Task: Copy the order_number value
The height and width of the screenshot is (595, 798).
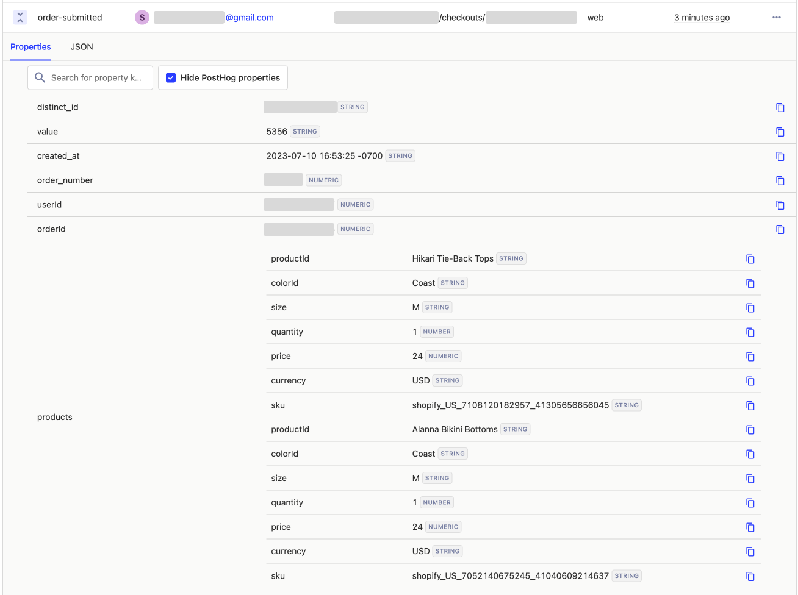Action: pyautogui.click(x=780, y=180)
